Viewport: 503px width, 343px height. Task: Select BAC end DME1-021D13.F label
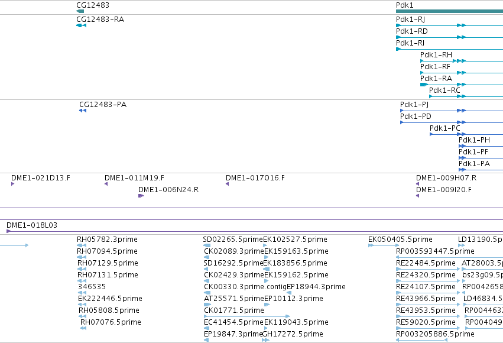click(41, 178)
